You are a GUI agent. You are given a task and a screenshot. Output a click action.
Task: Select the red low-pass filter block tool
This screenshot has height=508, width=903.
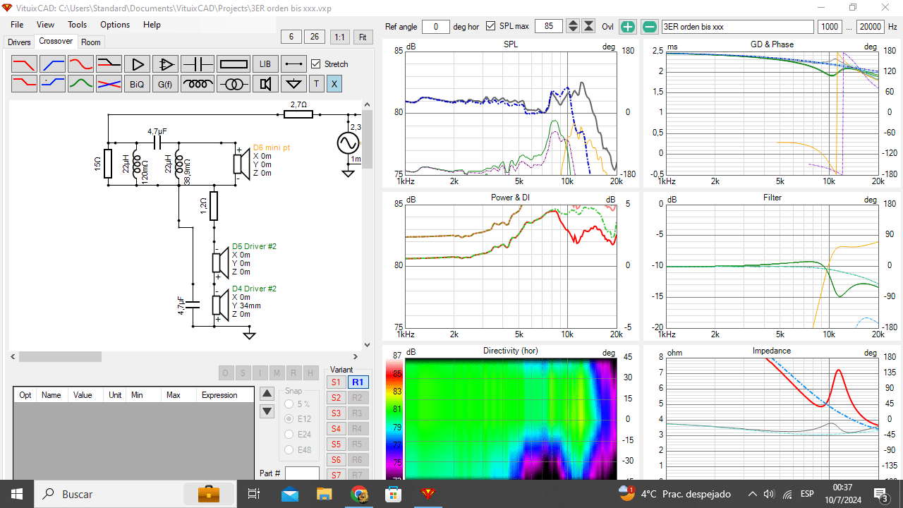click(x=24, y=64)
